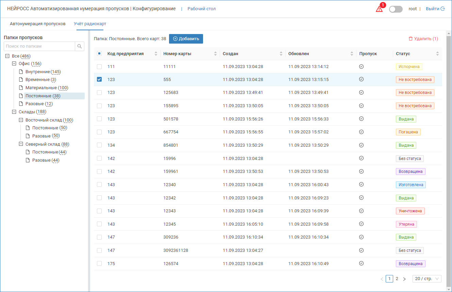452x292 pixels.
Task: Click pass icon in row with card 11111
Action: [361, 66]
